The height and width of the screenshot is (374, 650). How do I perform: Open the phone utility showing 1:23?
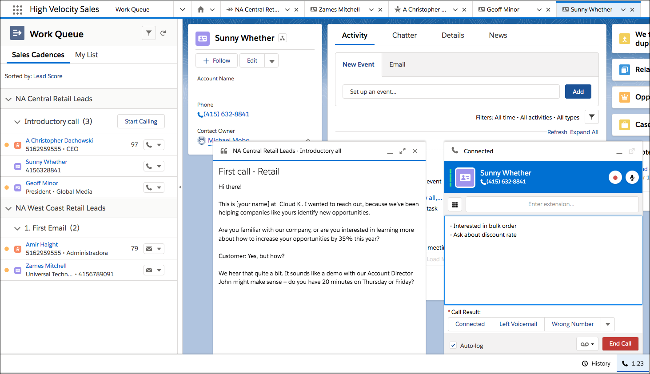pyautogui.click(x=633, y=363)
